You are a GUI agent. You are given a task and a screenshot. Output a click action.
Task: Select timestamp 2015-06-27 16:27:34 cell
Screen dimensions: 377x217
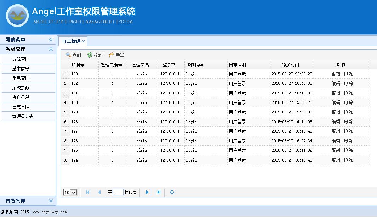tap(292, 141)
